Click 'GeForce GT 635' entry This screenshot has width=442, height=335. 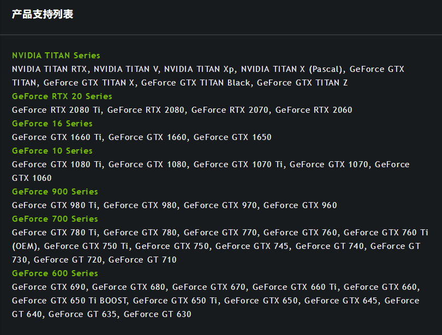82,314
